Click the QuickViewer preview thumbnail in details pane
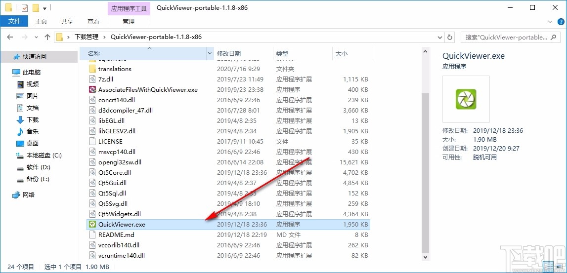Viewport: 567px width, 273px height. pos(466,99)
